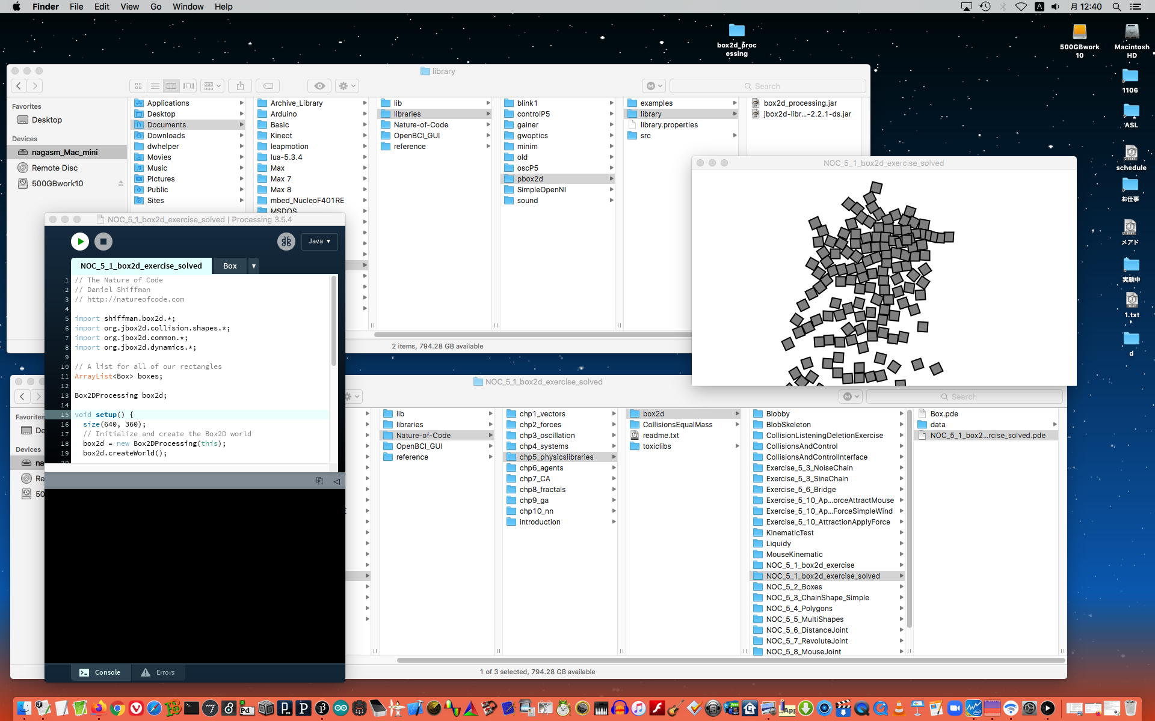
Task: Select the Console panel button
Action: [100, 672]
